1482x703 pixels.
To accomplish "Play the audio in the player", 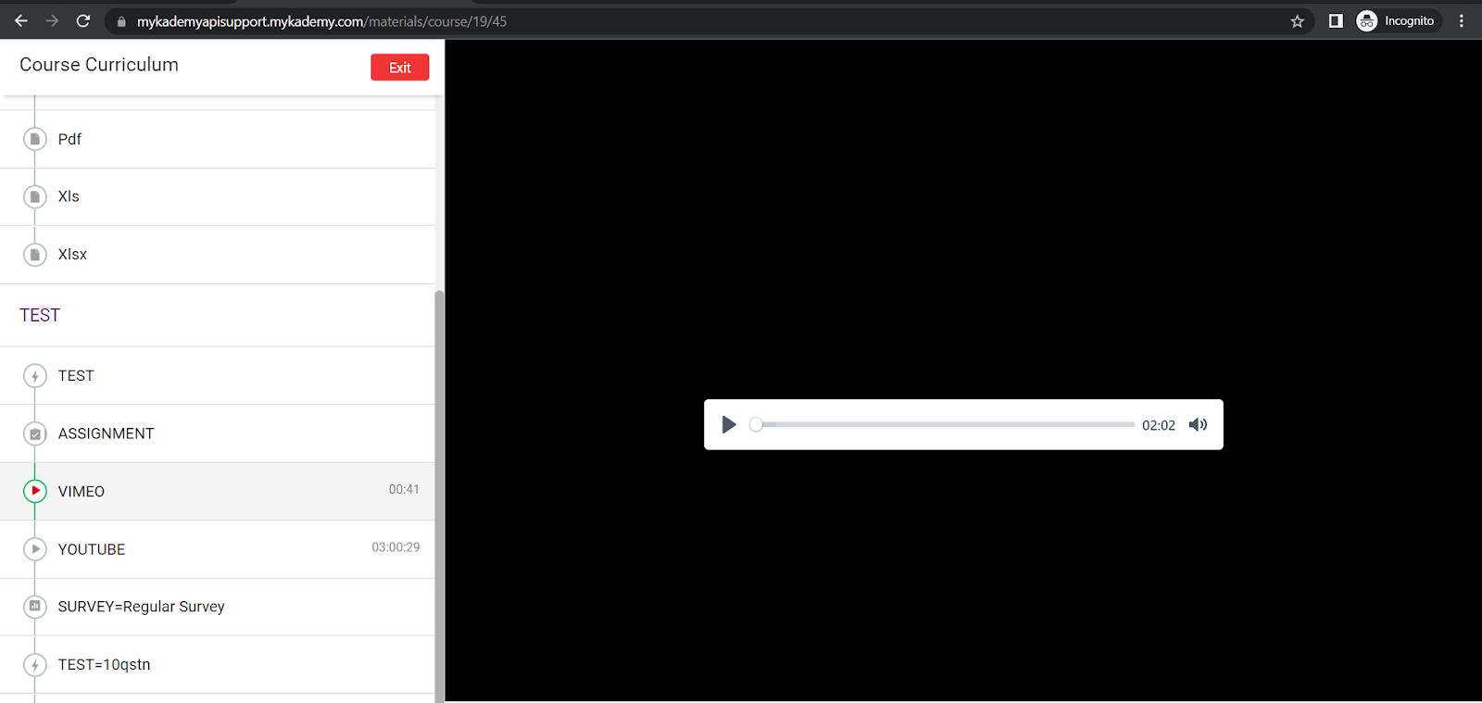I will coord(729,424).
